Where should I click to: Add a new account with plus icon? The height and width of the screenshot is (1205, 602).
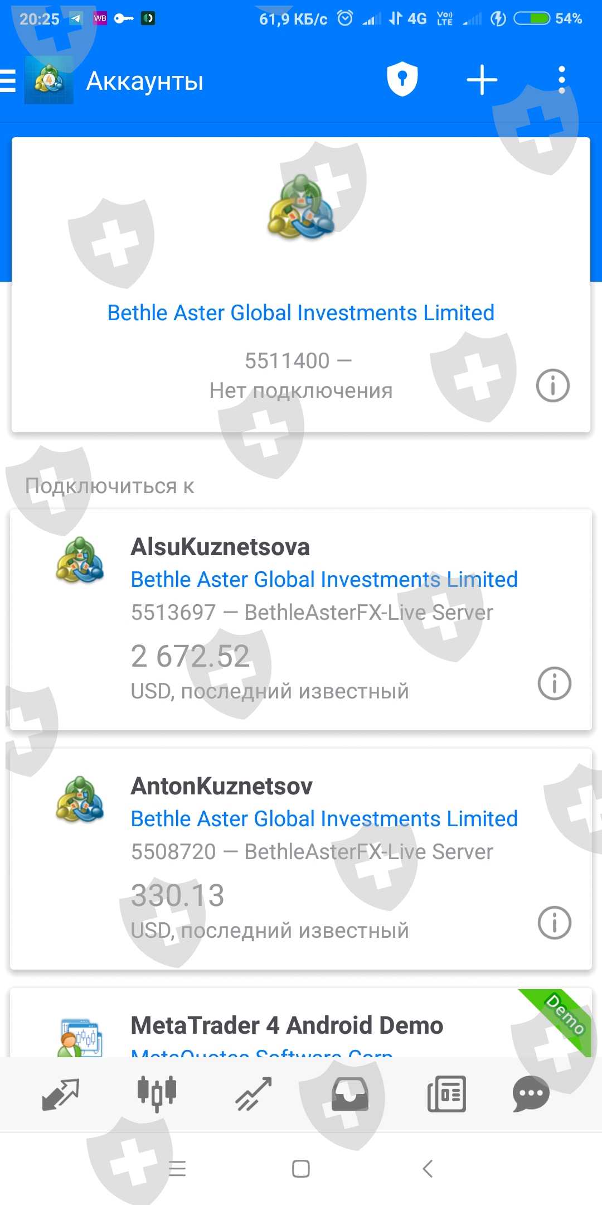[482, 80]
